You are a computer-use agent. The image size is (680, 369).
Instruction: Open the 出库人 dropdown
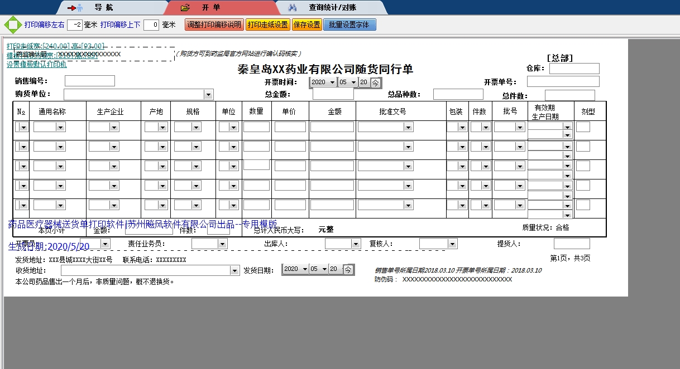[356, 244]
